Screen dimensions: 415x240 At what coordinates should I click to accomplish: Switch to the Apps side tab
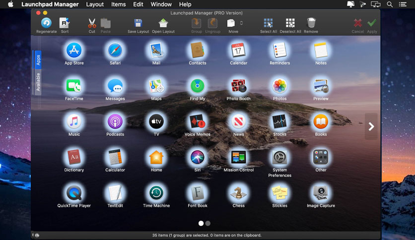(38, 60)
